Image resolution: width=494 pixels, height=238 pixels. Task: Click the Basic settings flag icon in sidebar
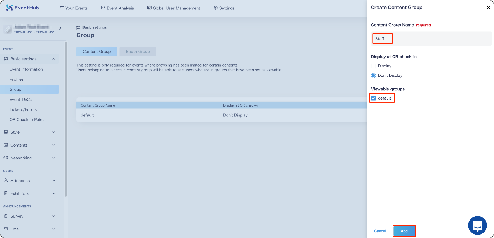click(6, 59)
